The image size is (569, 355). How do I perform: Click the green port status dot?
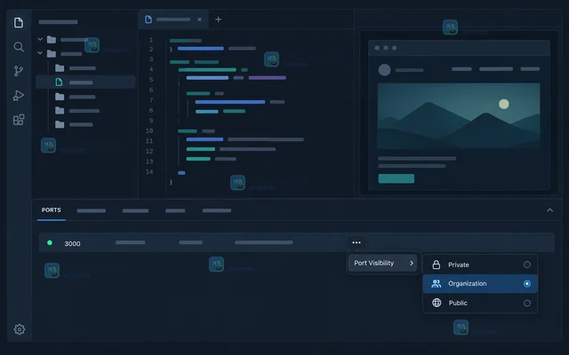point(50,242)
